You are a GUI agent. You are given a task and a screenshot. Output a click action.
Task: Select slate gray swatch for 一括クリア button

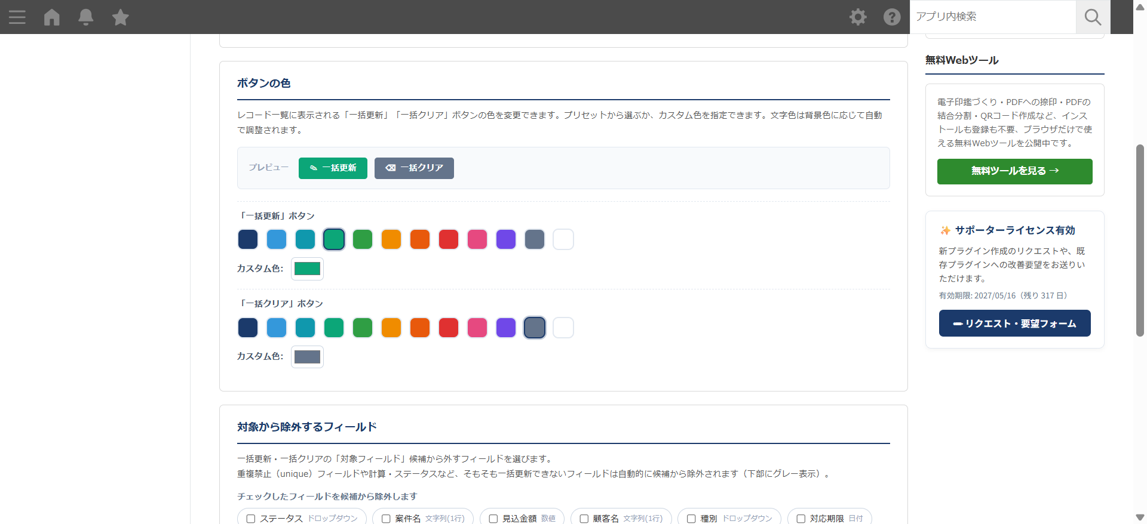pos(535,328)
